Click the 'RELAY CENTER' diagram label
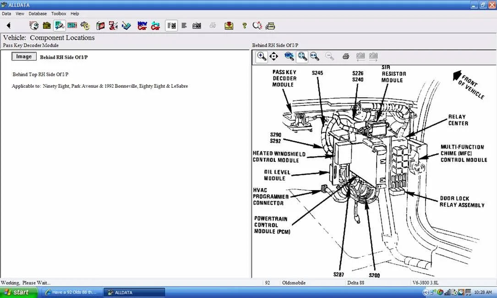Viewport: 497px width, 298px height. (458, 120)
